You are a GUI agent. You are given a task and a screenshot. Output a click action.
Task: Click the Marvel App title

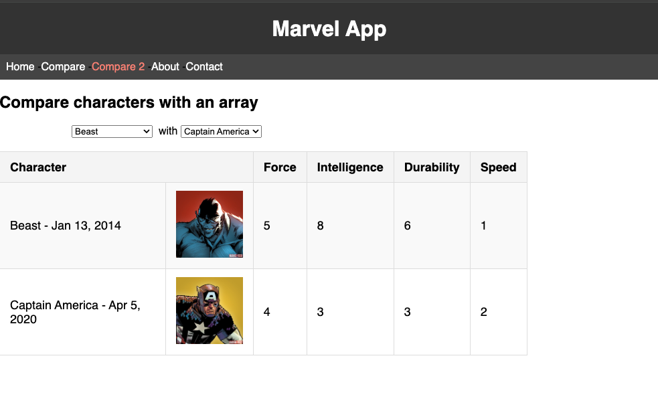pos(329,29)
